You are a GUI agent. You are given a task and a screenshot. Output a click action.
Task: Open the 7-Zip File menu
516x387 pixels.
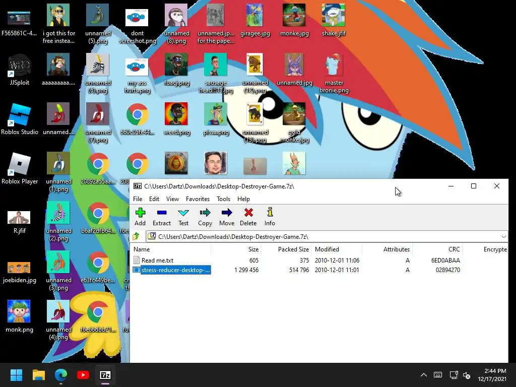[x=138, y=199]
